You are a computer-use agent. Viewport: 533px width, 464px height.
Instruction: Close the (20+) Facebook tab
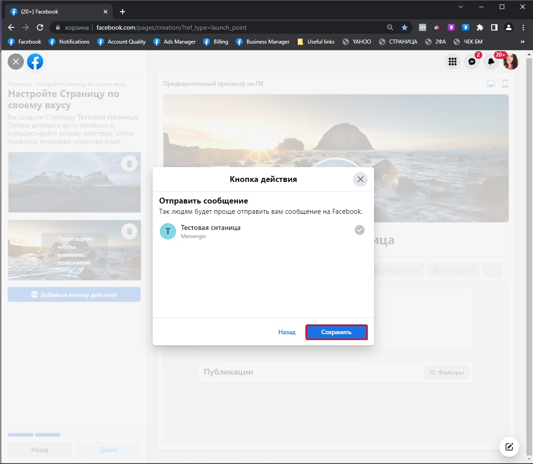tap(106, 12)
